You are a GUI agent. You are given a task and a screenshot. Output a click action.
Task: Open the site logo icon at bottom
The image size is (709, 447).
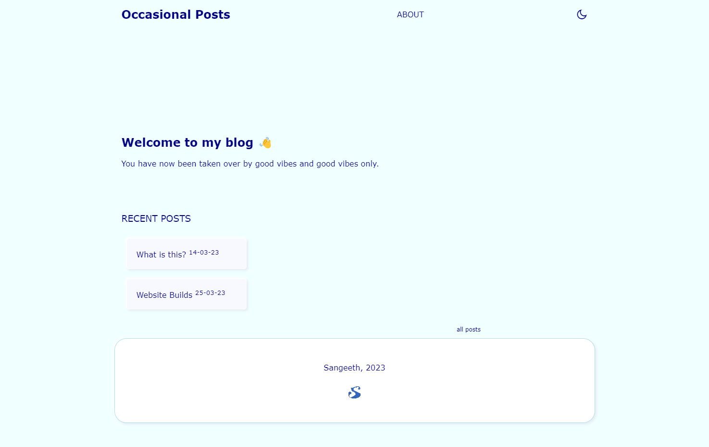[x=354, y=392]
